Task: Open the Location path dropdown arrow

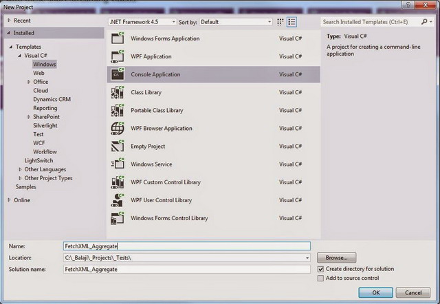Action: tap(307, 258)
